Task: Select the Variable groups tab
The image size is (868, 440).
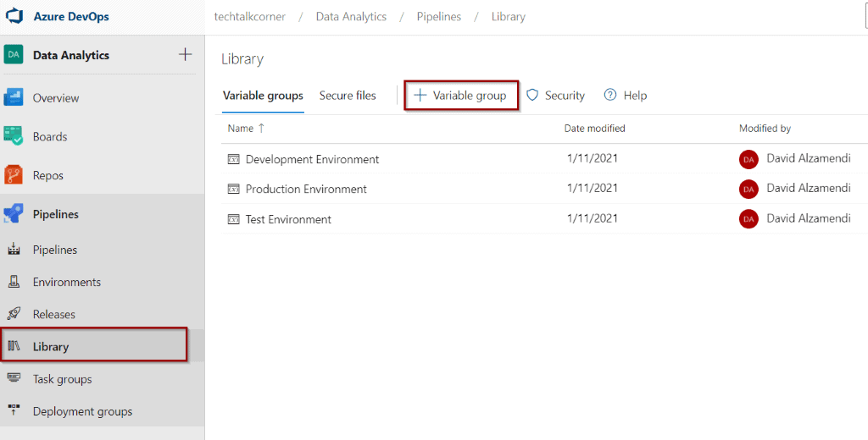Action: click(x=263, y=96)
